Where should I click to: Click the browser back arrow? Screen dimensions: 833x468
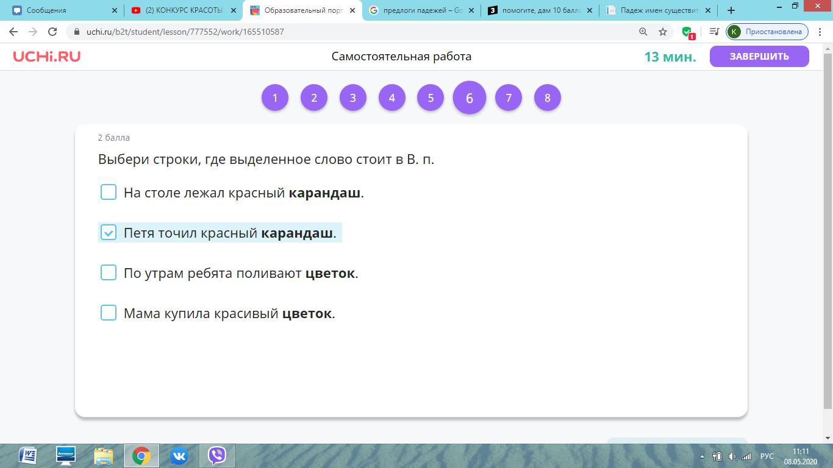click(x=13, y=32)
